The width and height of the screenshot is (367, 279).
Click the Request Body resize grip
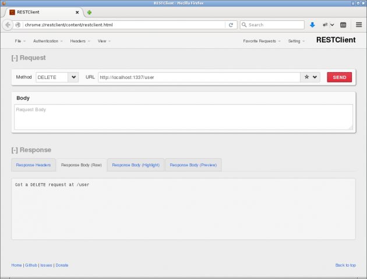350,127
